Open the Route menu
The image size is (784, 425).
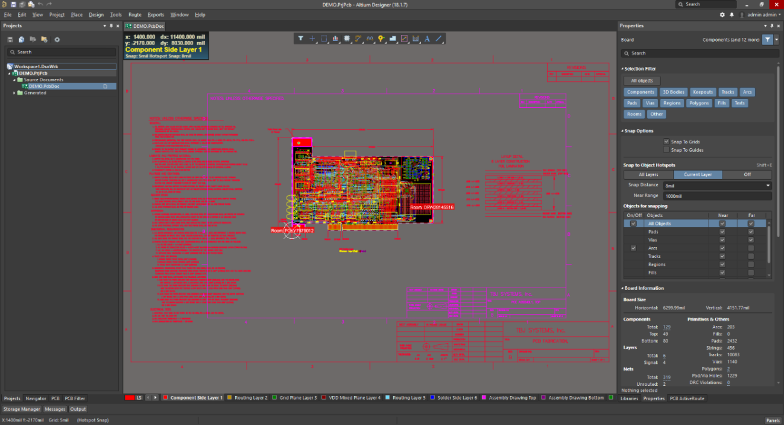(134, 14)
